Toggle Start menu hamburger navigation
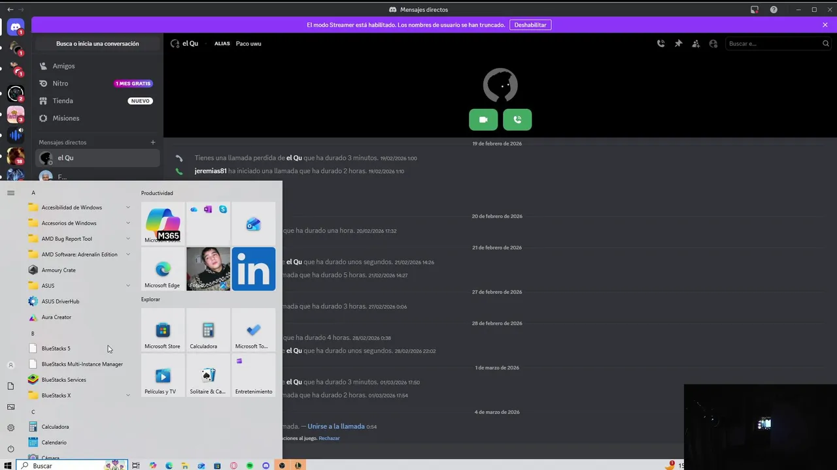The image size is (837, 470). click(10, 193)
